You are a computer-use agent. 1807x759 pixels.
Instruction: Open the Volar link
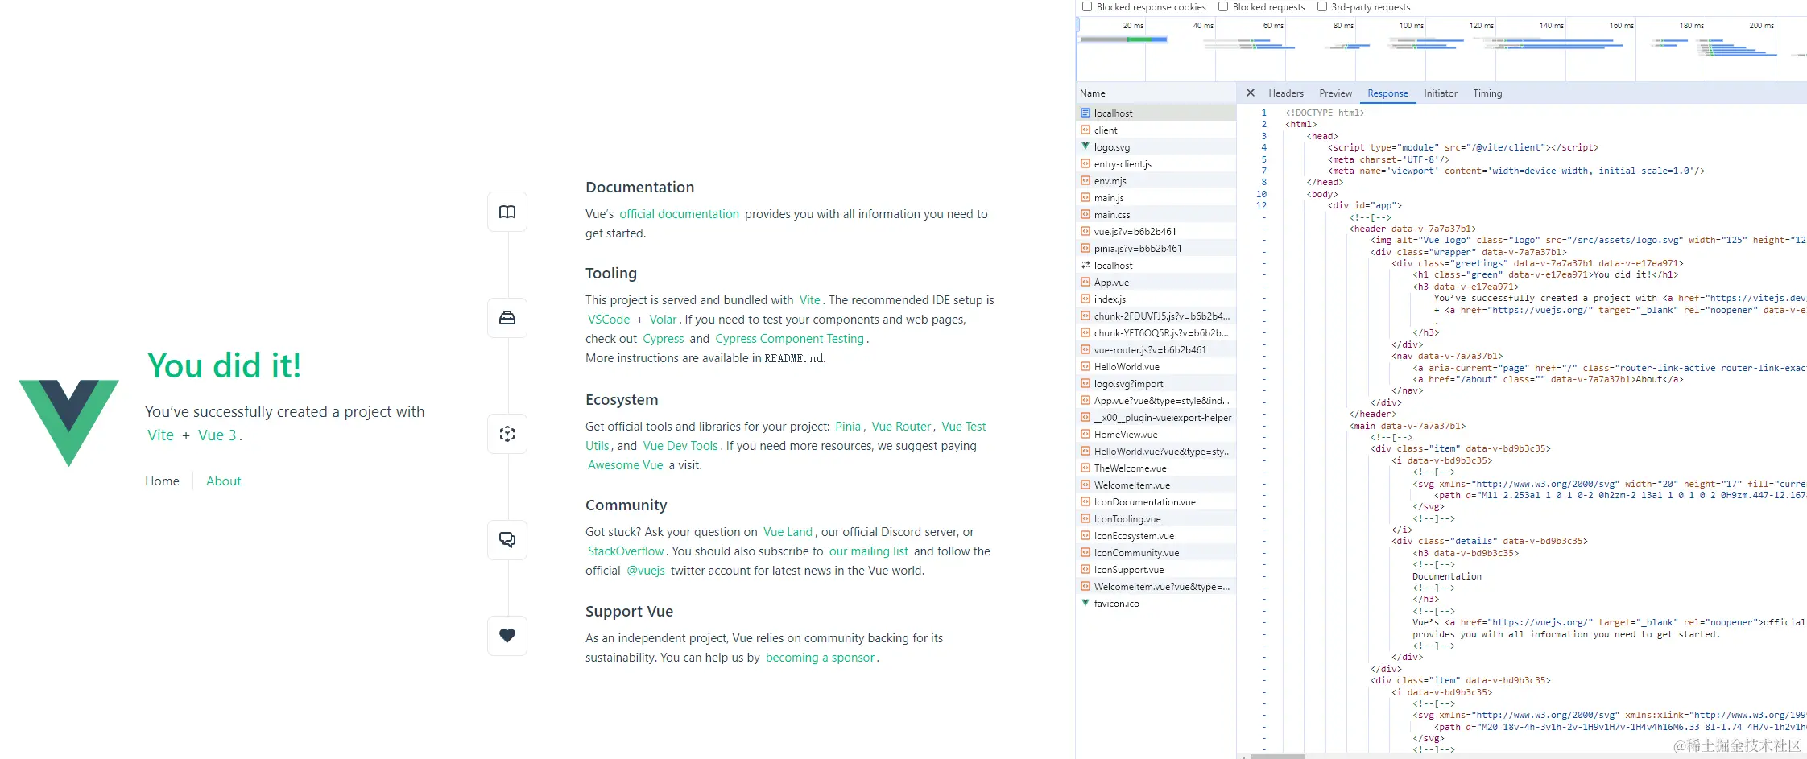pyautogui.click(x=663, y=320)
